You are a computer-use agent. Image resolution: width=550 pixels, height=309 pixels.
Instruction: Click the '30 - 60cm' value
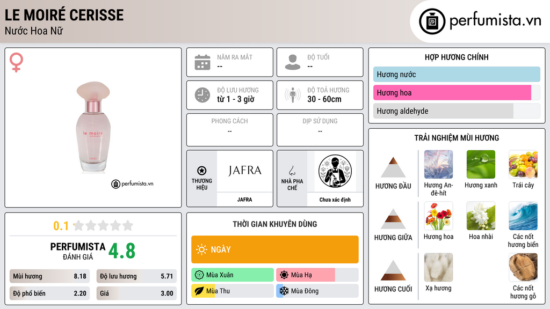tap(324, 99)
